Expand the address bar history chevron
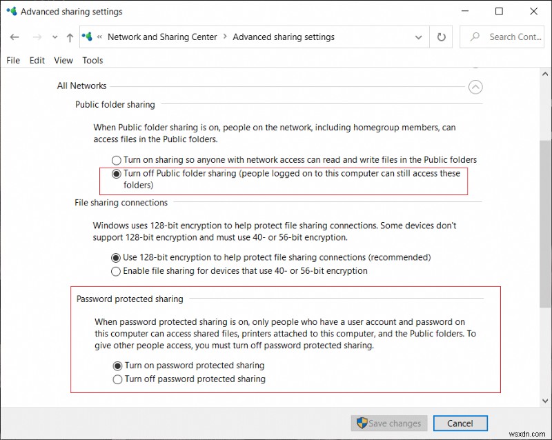 click(418, 37)
